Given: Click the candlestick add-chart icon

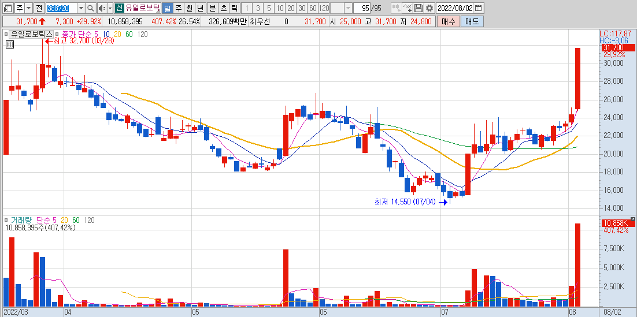Looking at the screenshot, I should coord(397,8).
